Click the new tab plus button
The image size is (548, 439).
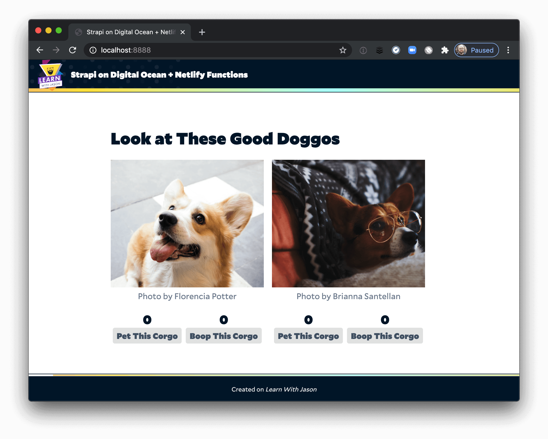coord(202,32)
